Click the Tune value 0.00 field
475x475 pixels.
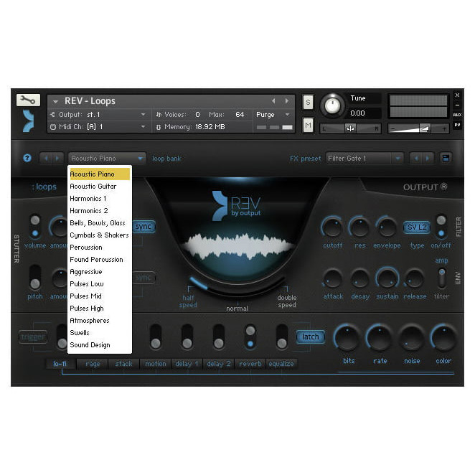[x=364, y=113]
